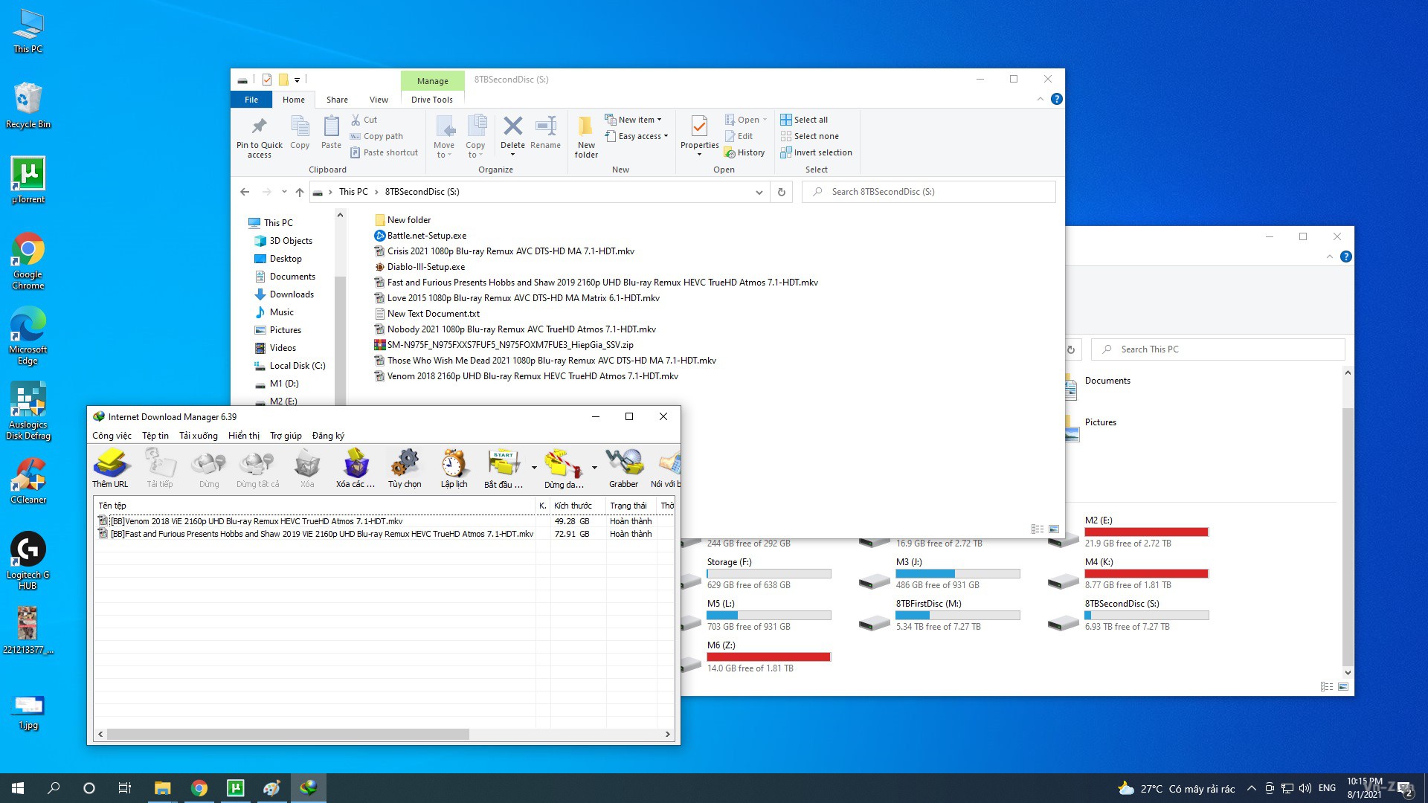Select the Venom 2018 download row in IDM

(383, 521)
